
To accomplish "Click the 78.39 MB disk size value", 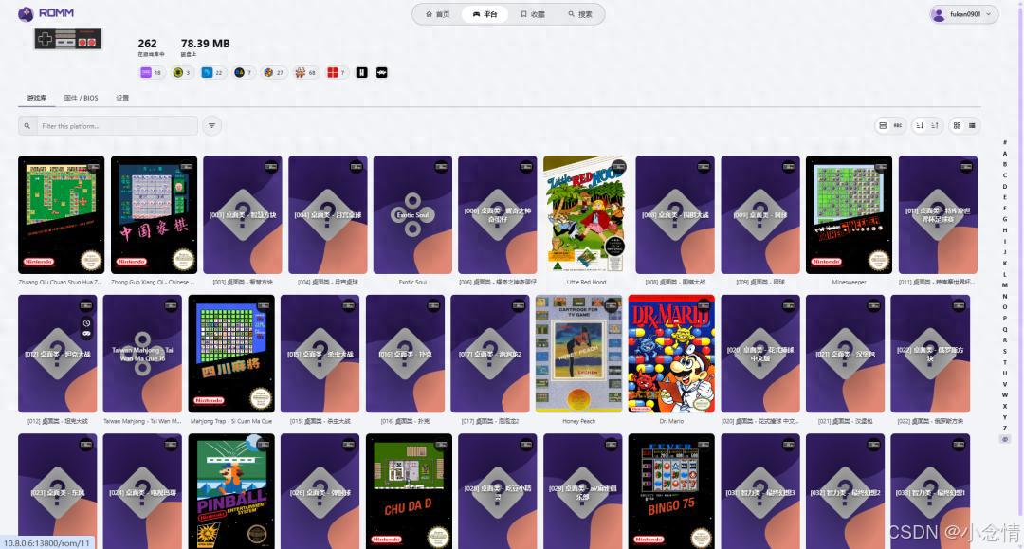I will [205, 44].
